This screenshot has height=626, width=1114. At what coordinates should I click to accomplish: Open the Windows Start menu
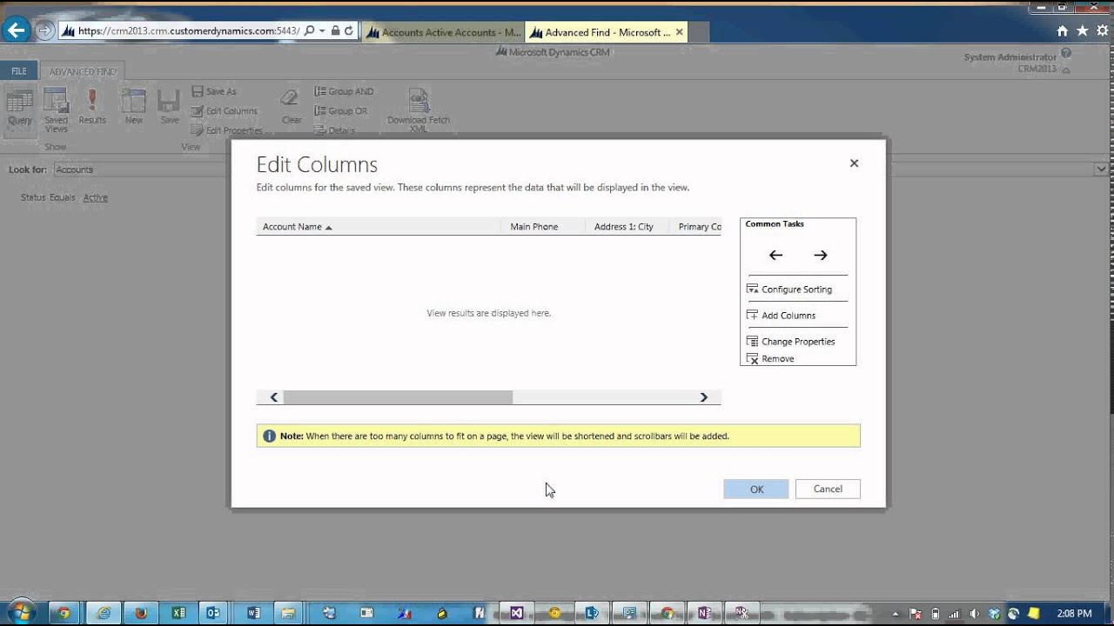coord(21,612)
